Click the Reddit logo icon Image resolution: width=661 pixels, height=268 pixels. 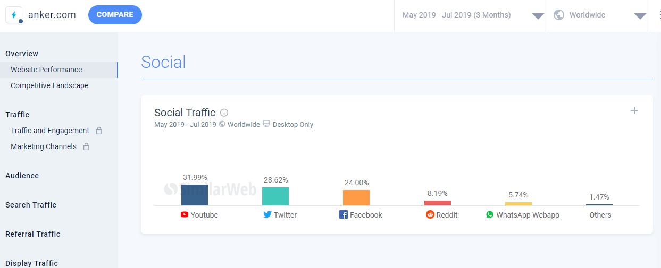pos(430,215)
